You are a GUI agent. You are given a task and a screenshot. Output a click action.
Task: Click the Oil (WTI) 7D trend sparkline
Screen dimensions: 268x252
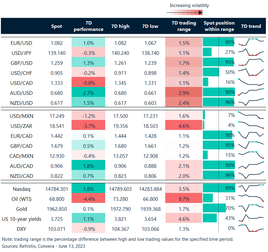click(x=251, y=198)
